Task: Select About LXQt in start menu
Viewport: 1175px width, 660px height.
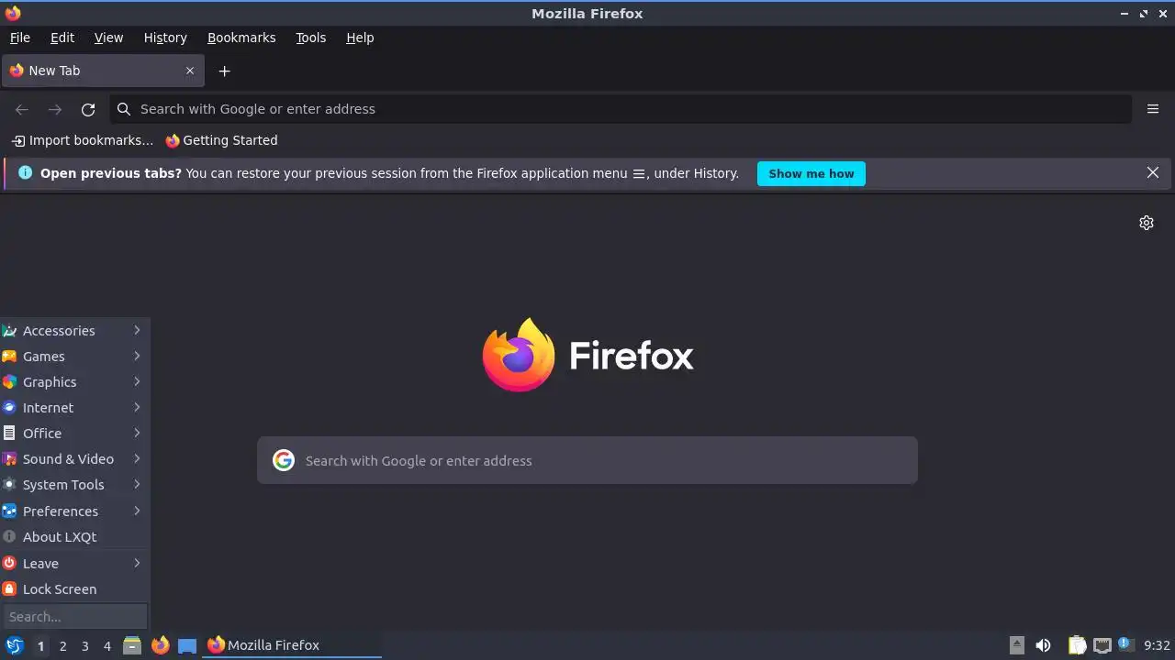Action: click(74, 536)
